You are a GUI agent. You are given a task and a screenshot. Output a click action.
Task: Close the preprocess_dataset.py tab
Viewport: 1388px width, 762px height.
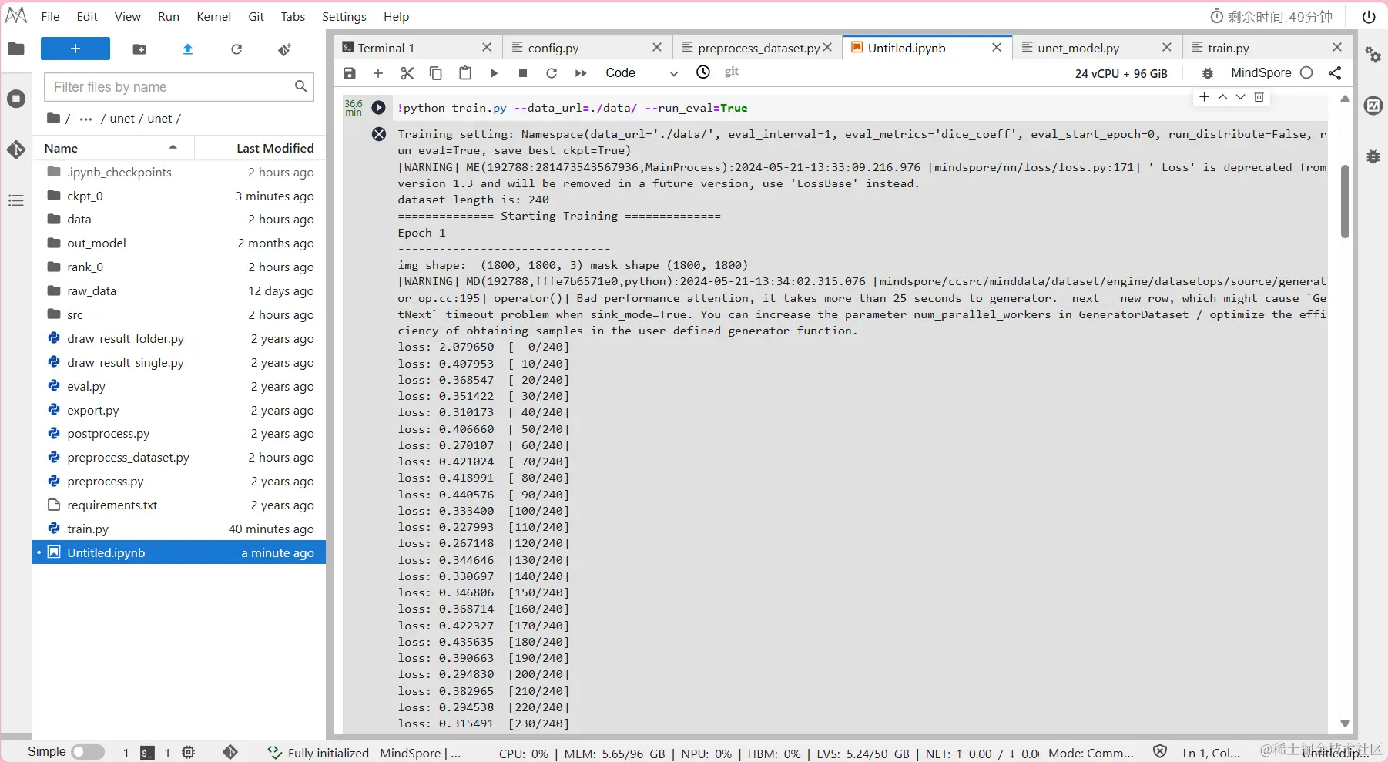click(x=827, y=47)
